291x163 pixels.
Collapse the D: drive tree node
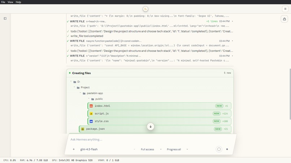(71, 81)
